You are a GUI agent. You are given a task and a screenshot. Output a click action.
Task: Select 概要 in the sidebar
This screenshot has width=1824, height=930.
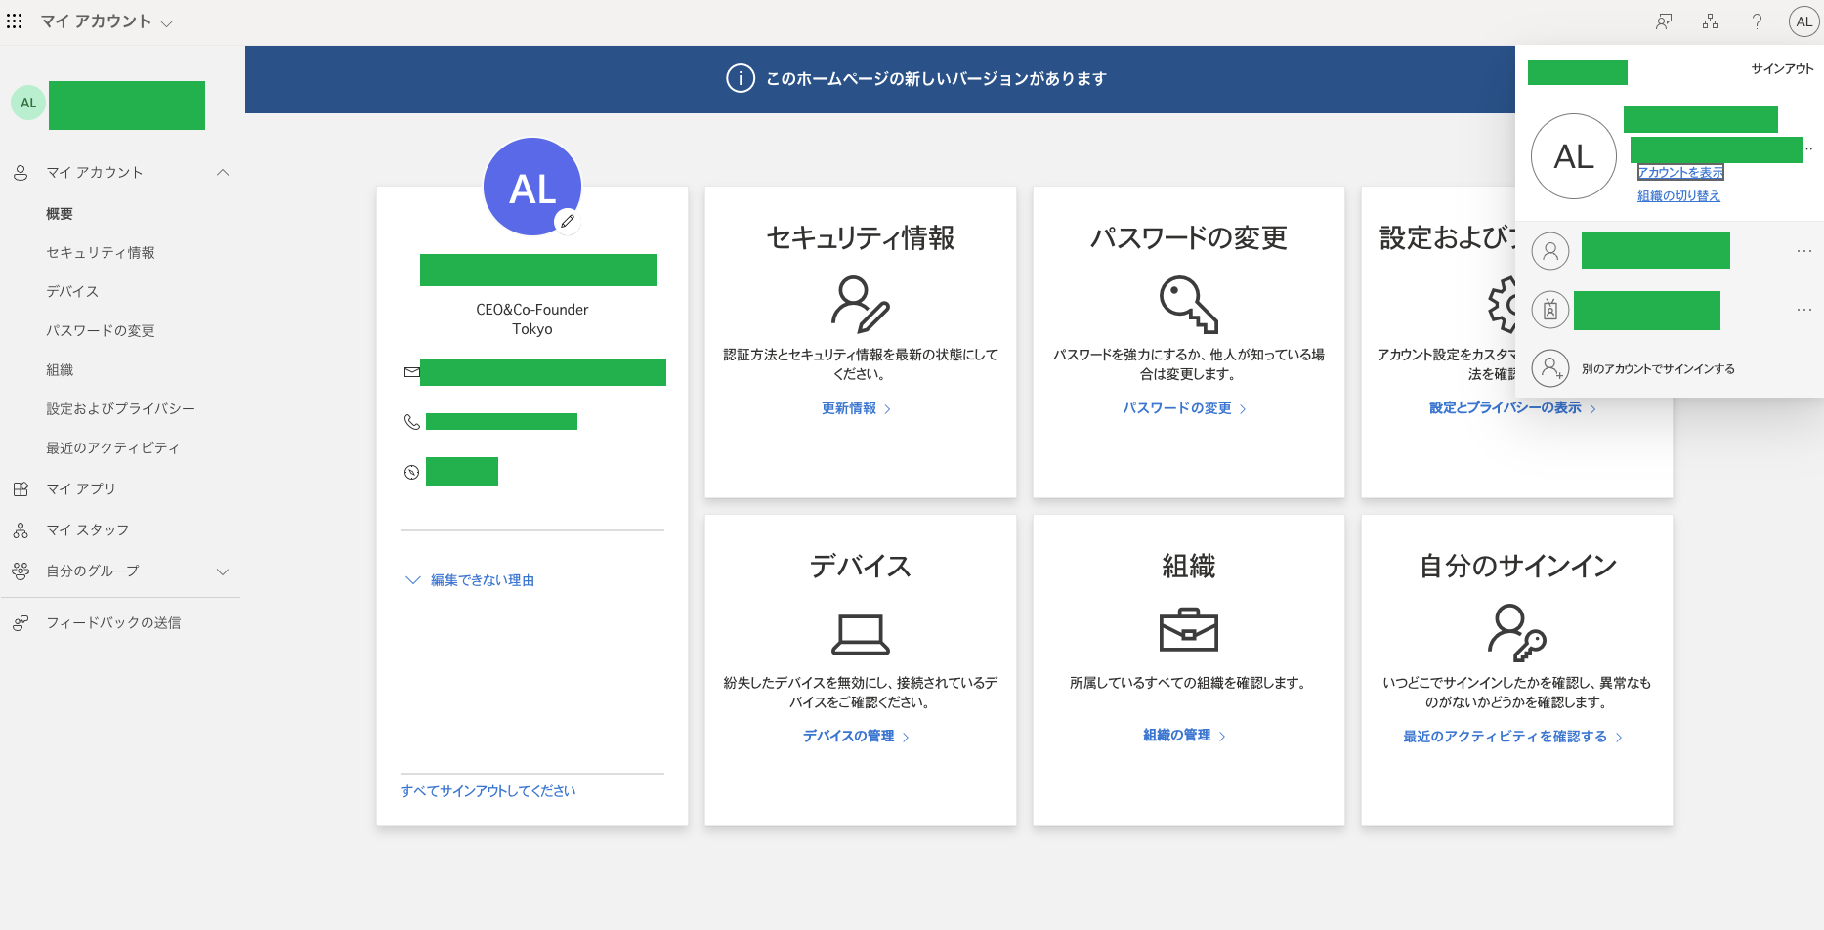click(60, 213)
